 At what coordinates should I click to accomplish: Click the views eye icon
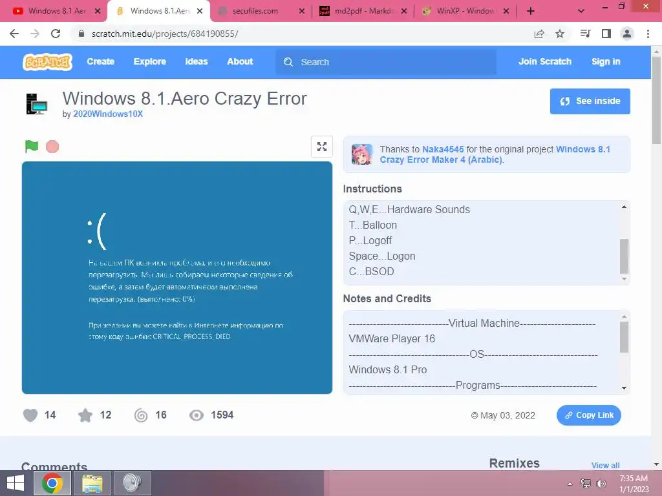coord(197,415)
